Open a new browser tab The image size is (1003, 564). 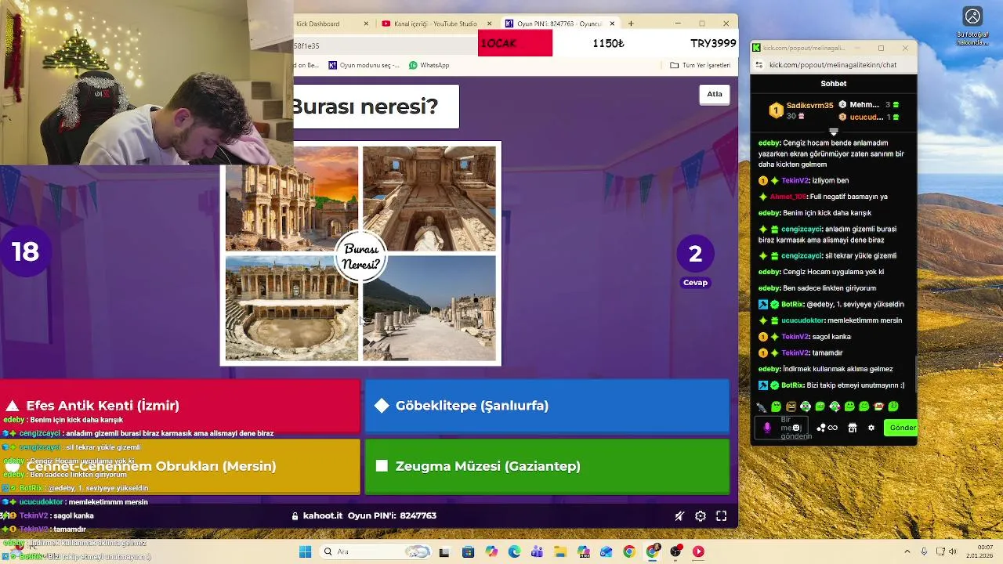631,23
